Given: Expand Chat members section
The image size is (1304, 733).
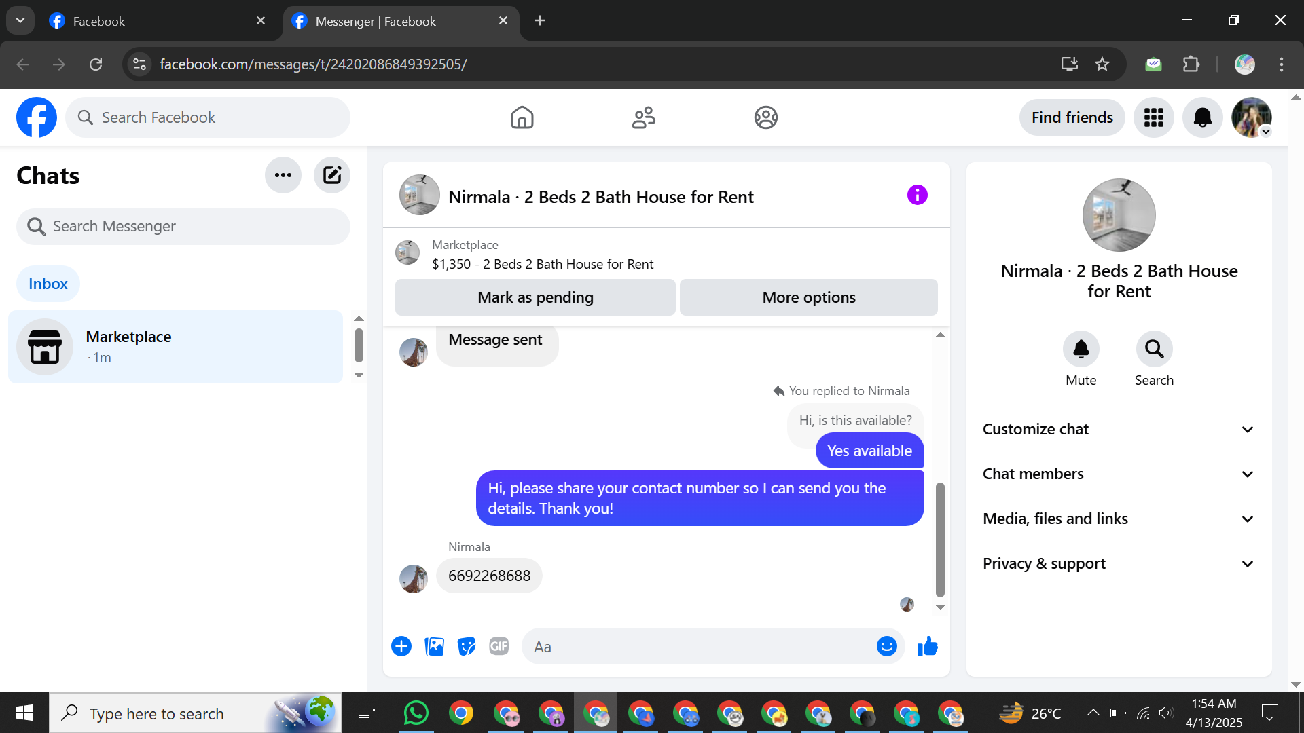Looking at the screenshot, I should click(1119, 474).
